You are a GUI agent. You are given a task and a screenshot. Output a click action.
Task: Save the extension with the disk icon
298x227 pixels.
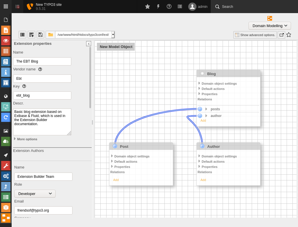(40, 35)
